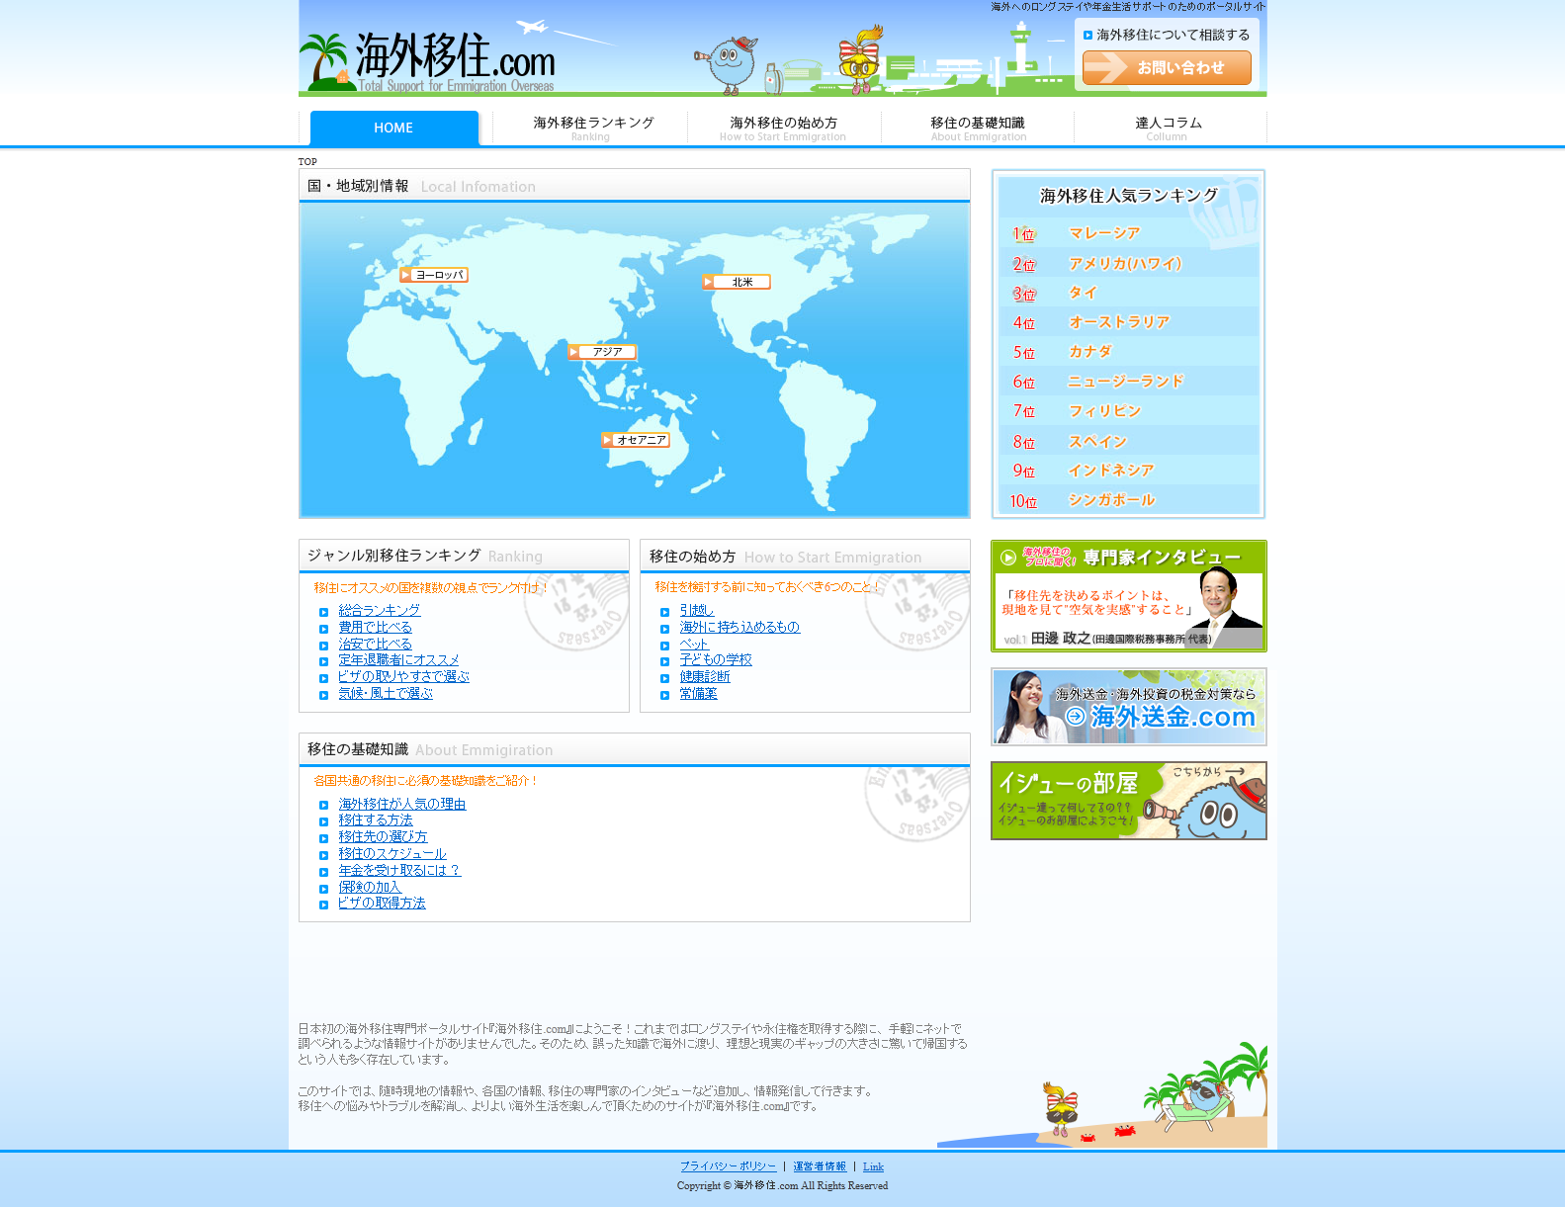Click the お問い合わせ orange contact button

[1167, 68]
